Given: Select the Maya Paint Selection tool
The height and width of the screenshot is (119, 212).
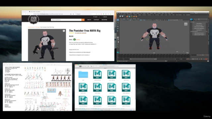Looking at the screenshot, I should [x=118, y=24].
